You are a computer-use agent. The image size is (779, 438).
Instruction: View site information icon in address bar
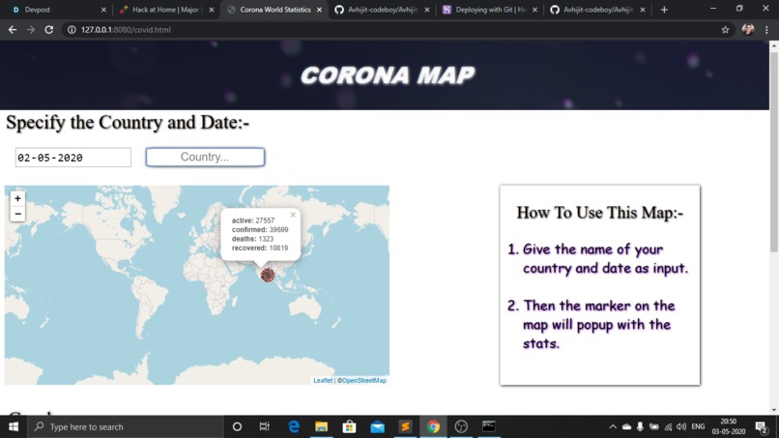pos(72,30)
